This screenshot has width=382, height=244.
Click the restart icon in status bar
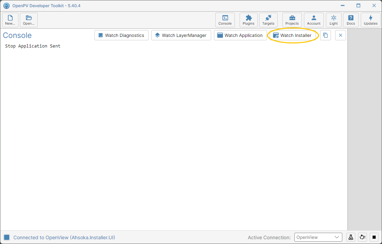362,237
